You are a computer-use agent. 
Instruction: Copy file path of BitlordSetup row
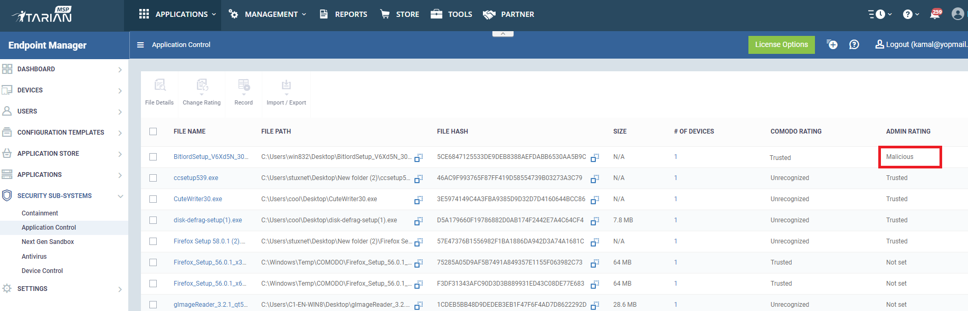point(419,157)
